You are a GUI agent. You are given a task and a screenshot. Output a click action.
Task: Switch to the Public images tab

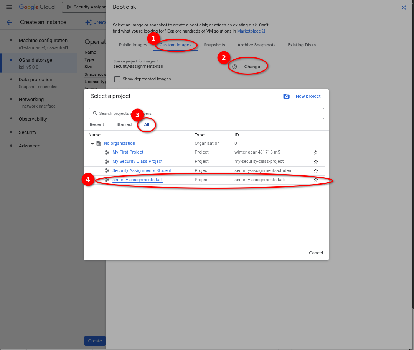click(133, 45)
